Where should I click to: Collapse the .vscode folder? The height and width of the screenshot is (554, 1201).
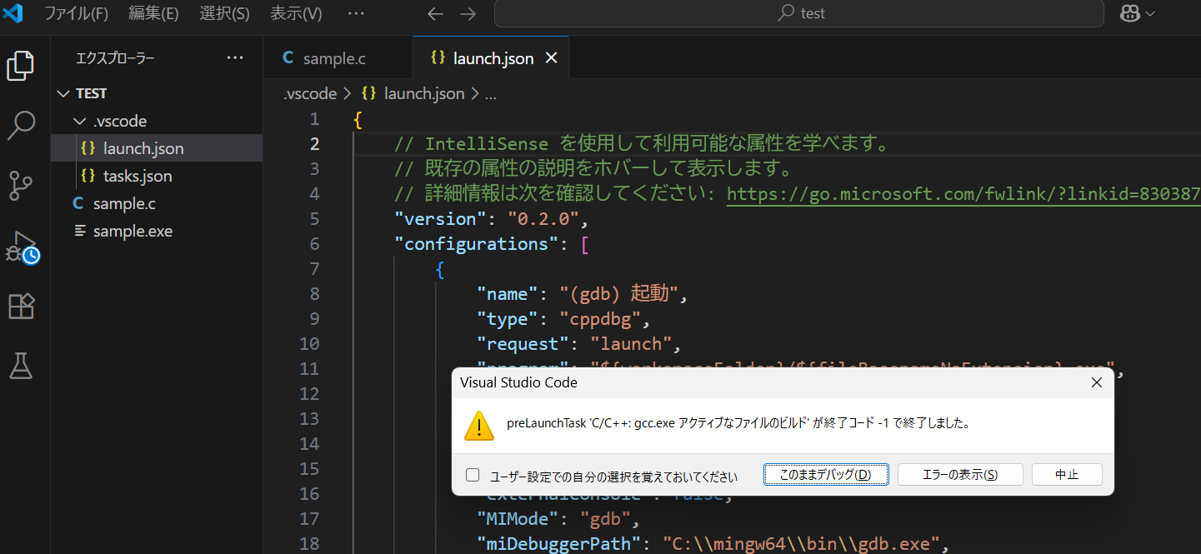(x=80, y=120)
